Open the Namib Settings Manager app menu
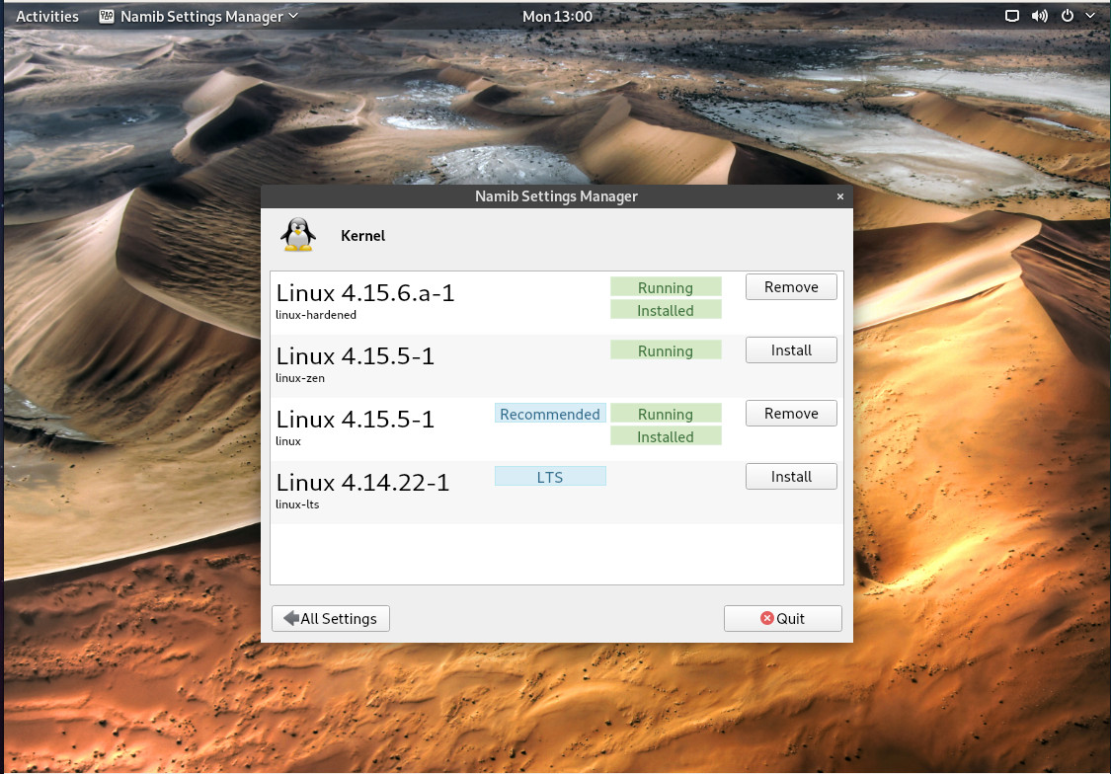 (198, 16)
